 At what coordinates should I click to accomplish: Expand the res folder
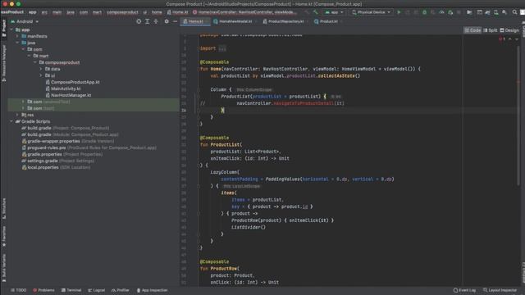click(17, 115)
